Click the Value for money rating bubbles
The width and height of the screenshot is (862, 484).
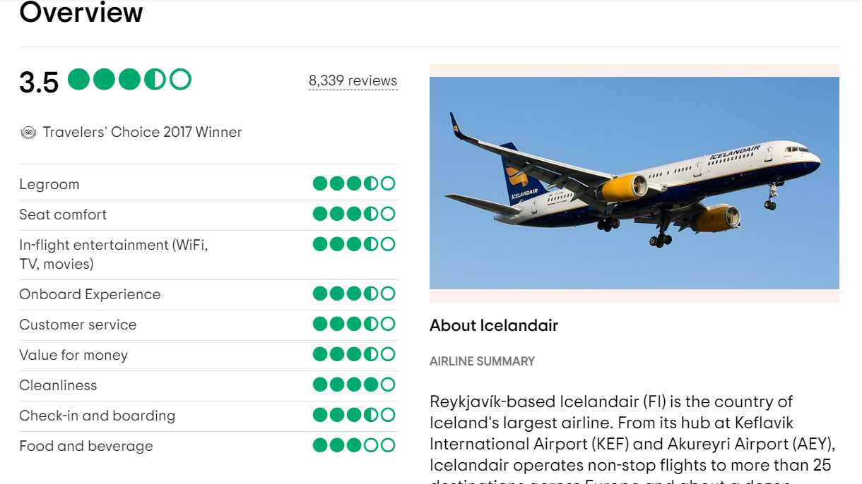click(x=354, y=354)
